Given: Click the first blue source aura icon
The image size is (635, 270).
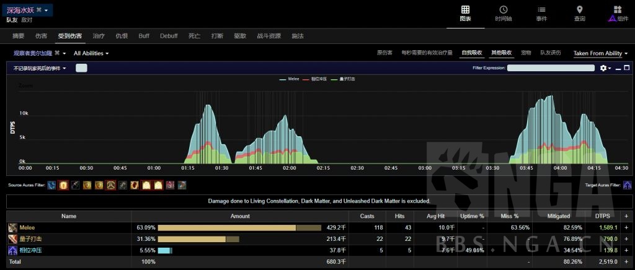Looking at the screenshot, I should click(x=51, y=185).
